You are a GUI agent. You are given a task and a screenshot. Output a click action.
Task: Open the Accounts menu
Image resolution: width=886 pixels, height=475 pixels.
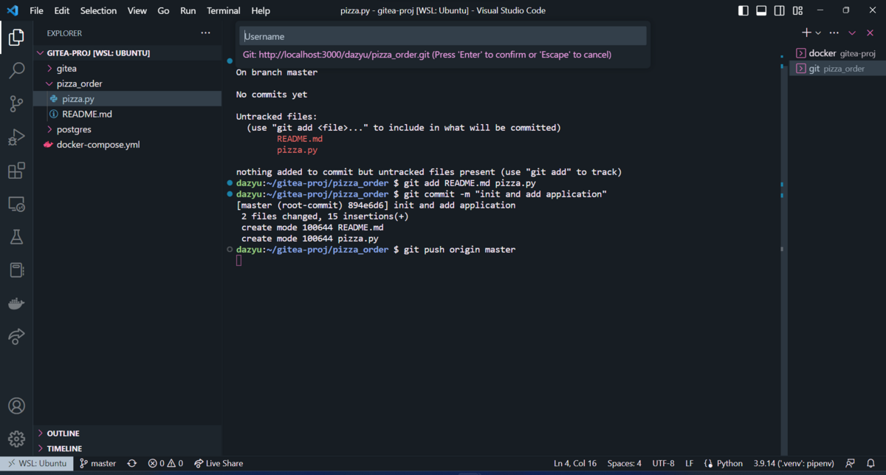pos(16,406)
